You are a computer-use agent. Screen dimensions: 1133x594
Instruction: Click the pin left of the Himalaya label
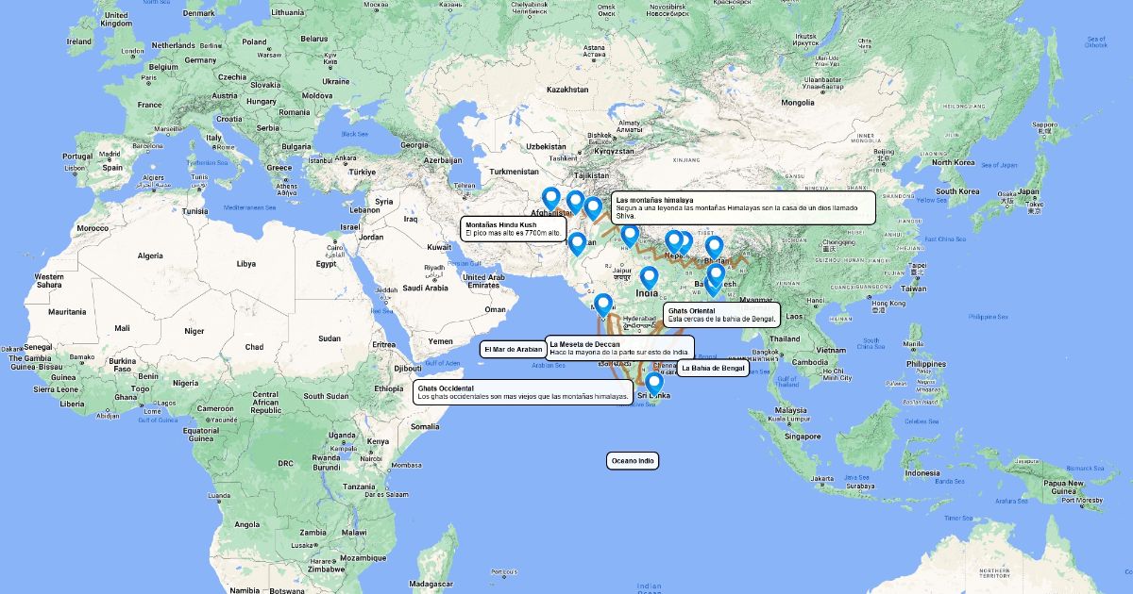(593, 208)
